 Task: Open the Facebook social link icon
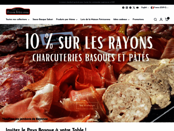[123, 8]
